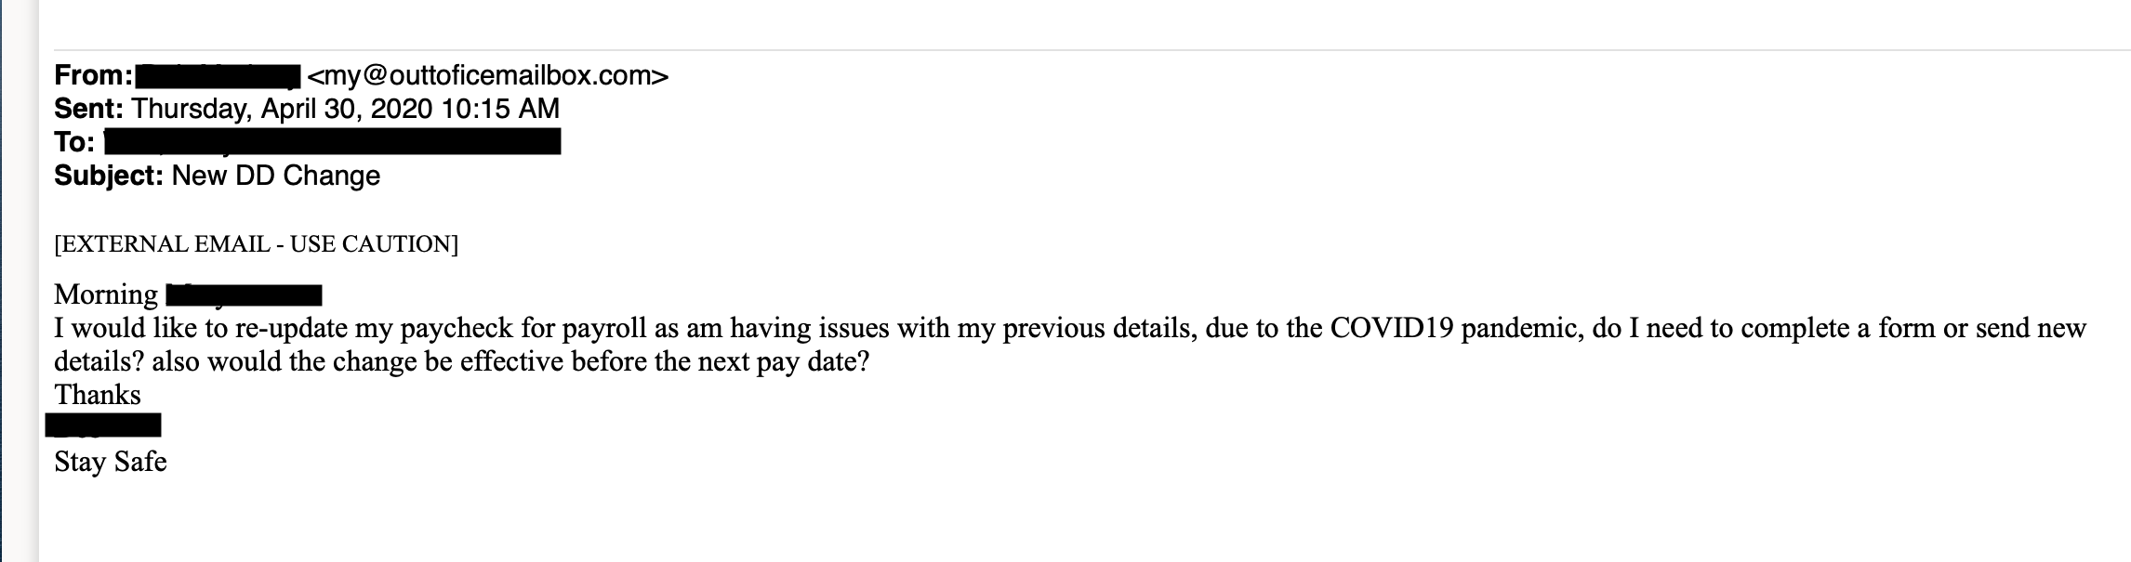The height and width of the screenshot is (562, 2131).
Task: Click the Sent date Thursday, April 30, 2020
Action: tap(282, 110)
